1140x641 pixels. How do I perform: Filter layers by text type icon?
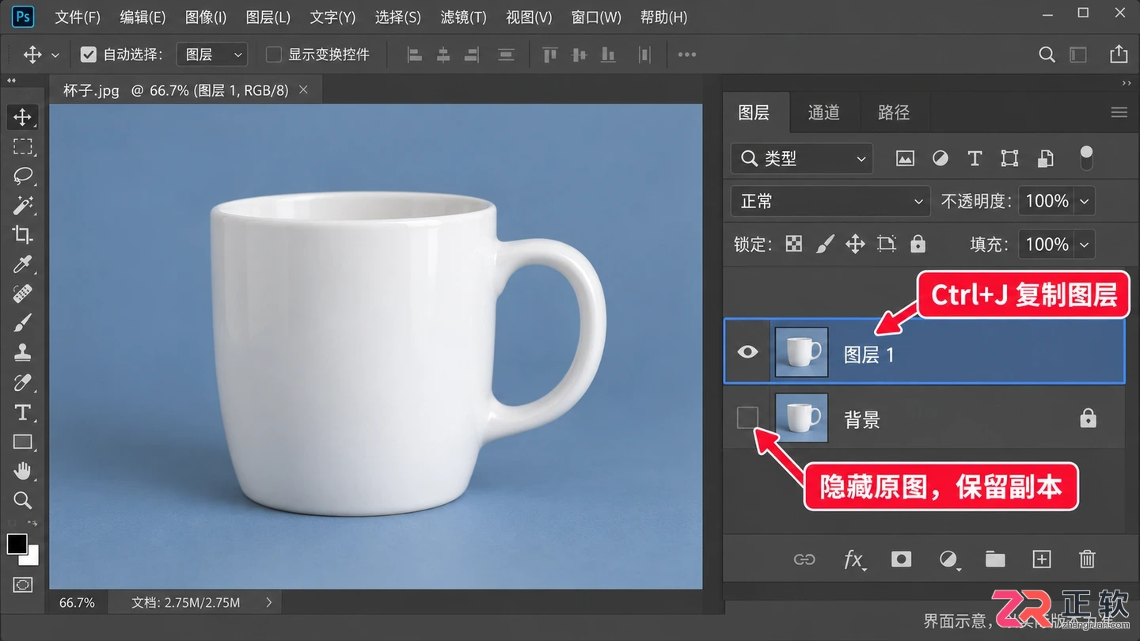coord(975,158)
